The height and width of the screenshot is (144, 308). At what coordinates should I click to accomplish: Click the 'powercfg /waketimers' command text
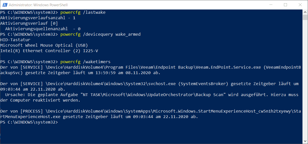85,62
